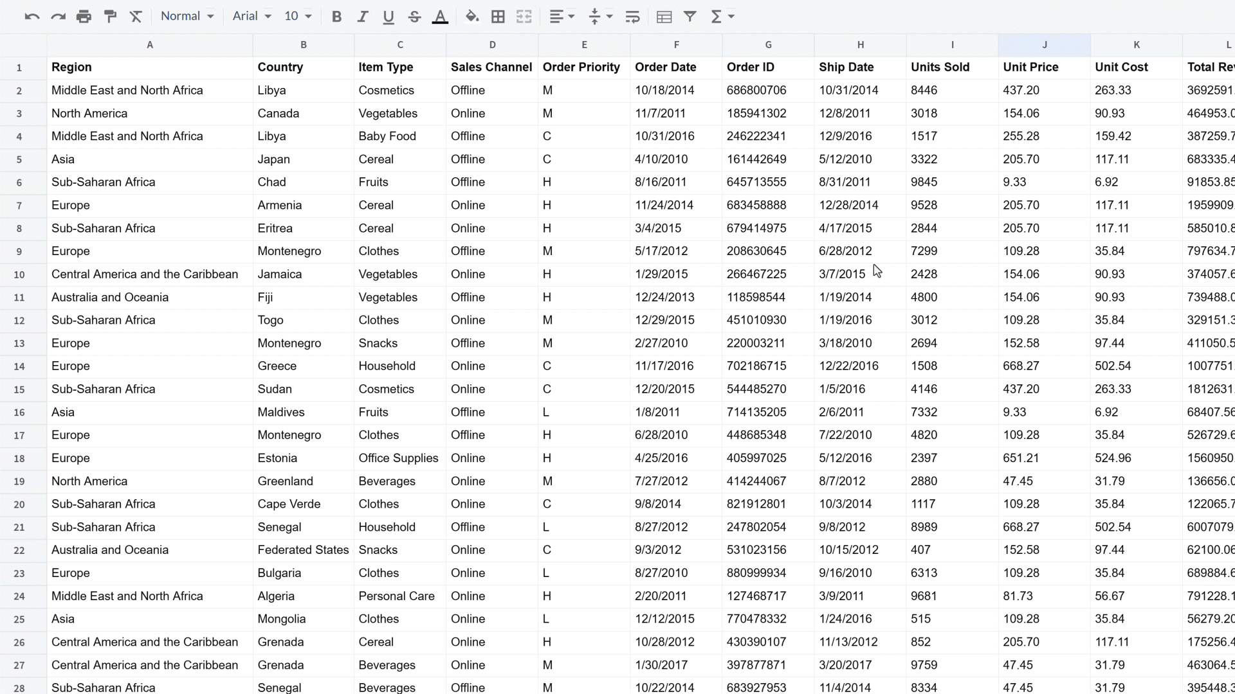Click cell containing Togo

click(304, 321)
